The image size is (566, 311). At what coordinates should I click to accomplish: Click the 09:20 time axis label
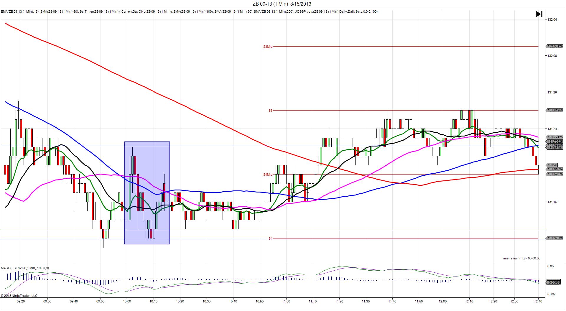pos(21,301)
